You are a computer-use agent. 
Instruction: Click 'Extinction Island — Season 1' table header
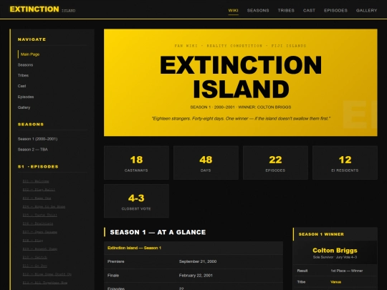tap(134, 248)
